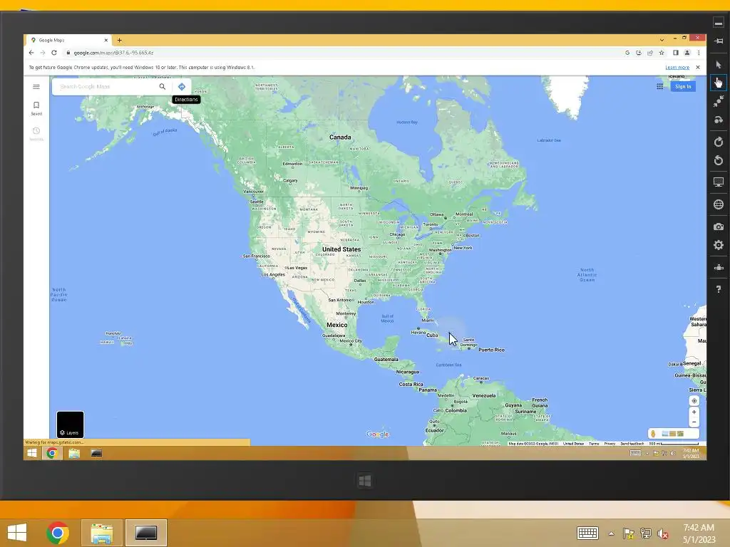730x547 pixels.
Task: Enable simulator rotation touch mode
Action: (x=719, y=120)
